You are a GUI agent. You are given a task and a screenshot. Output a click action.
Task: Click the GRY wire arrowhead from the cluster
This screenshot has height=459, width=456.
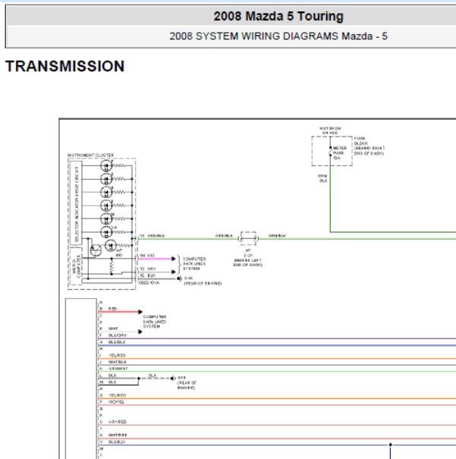[x=174, y=272]
